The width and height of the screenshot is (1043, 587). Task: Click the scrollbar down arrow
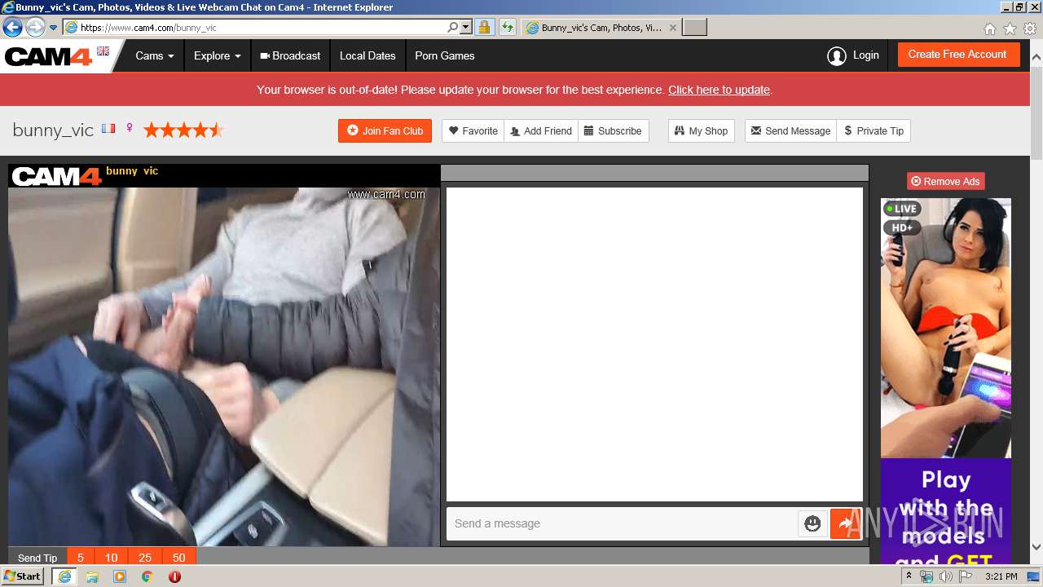tap(1036, 547)
